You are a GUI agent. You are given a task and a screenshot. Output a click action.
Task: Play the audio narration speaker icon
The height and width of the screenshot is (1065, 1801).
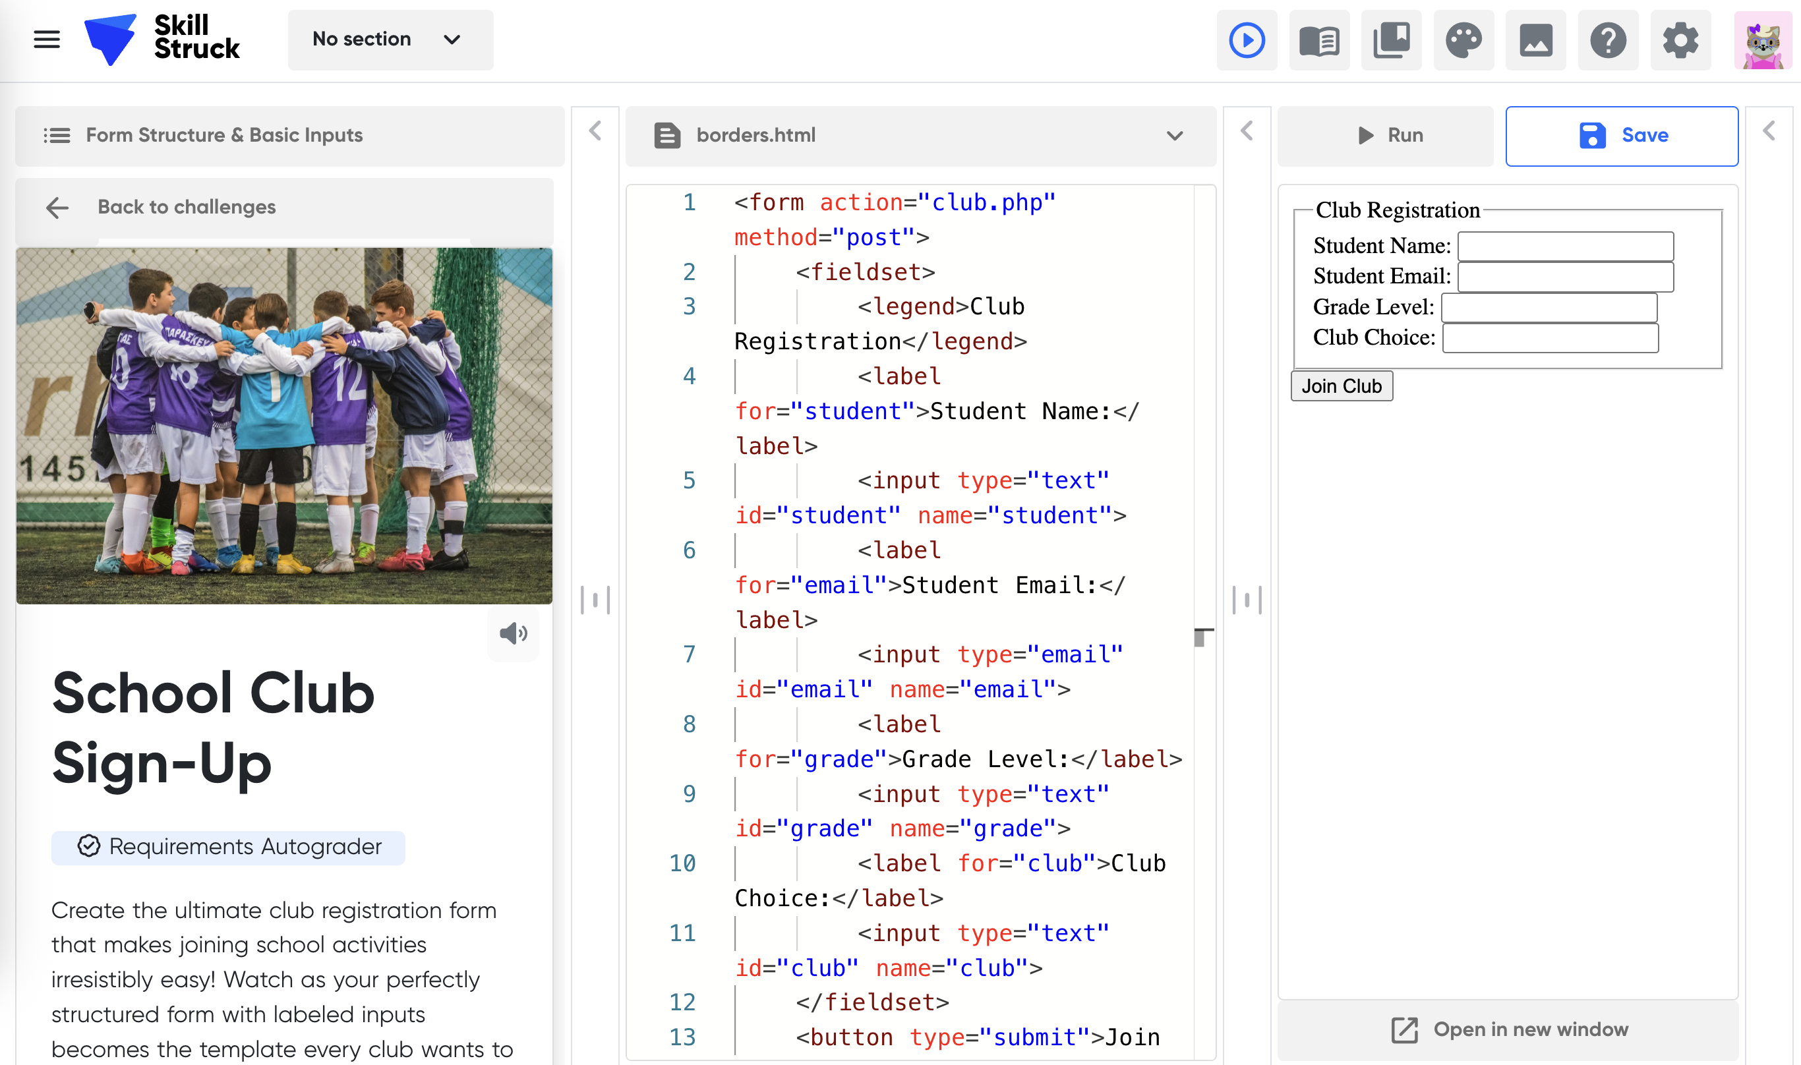click(512, 633)
